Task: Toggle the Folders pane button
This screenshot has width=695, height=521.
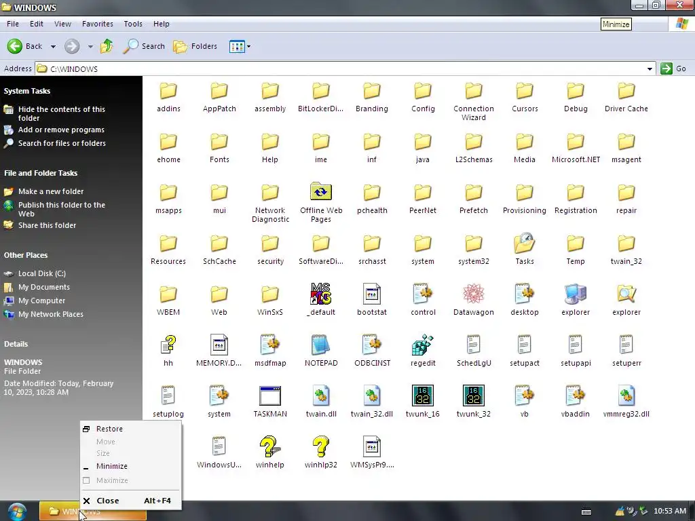Action: (x=195, y=46)
